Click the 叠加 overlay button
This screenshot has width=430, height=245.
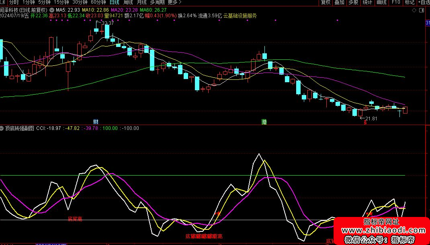340,2
